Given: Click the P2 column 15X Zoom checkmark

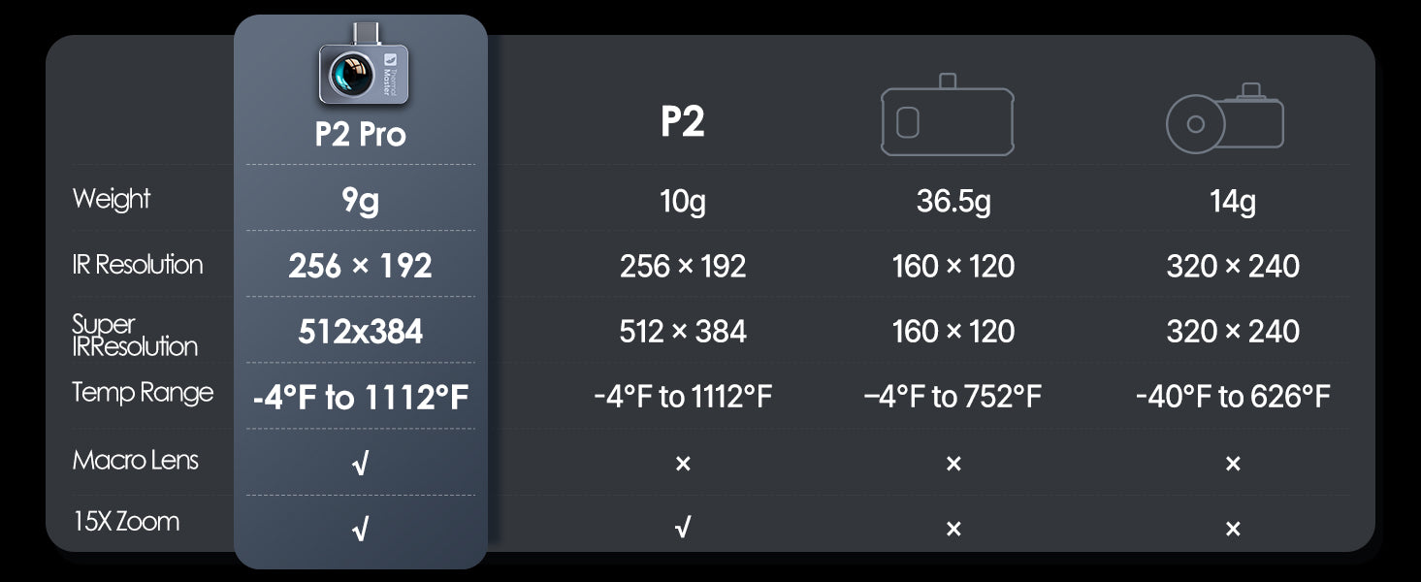Looking at the screenshot, I should click(683, 529).
